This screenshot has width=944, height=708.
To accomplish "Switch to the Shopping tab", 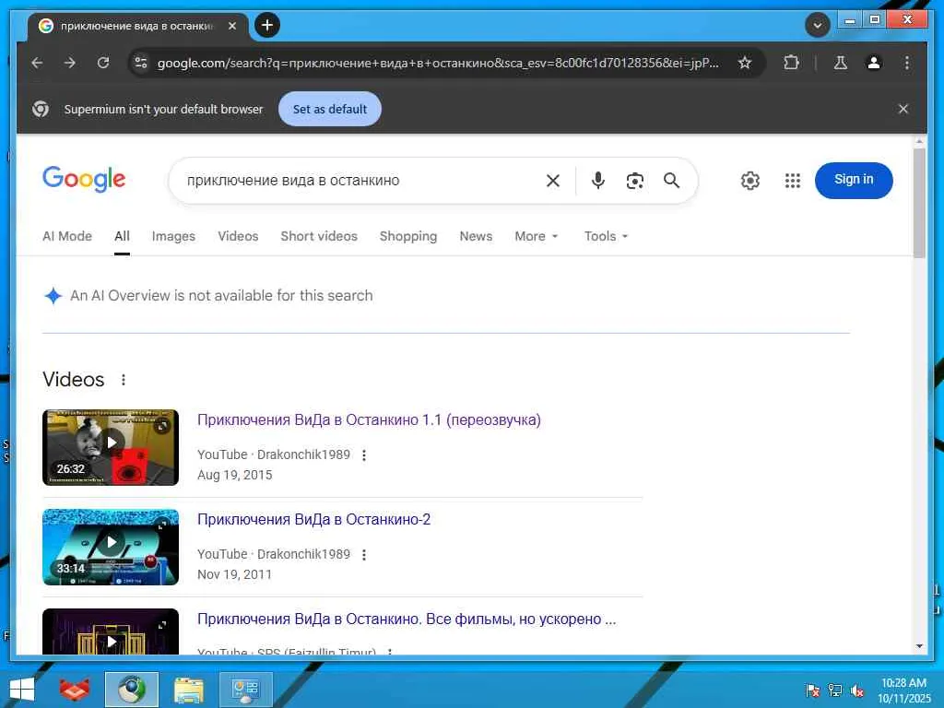I will pos(408,236).
